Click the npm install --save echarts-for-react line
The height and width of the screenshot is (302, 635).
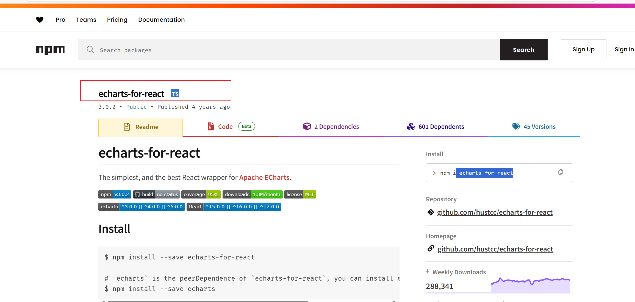click(180, 257)
